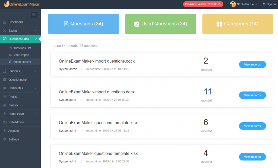Open Batch Import in the sidebar
This screenshot has width=278, height=168.
[21, 55]
